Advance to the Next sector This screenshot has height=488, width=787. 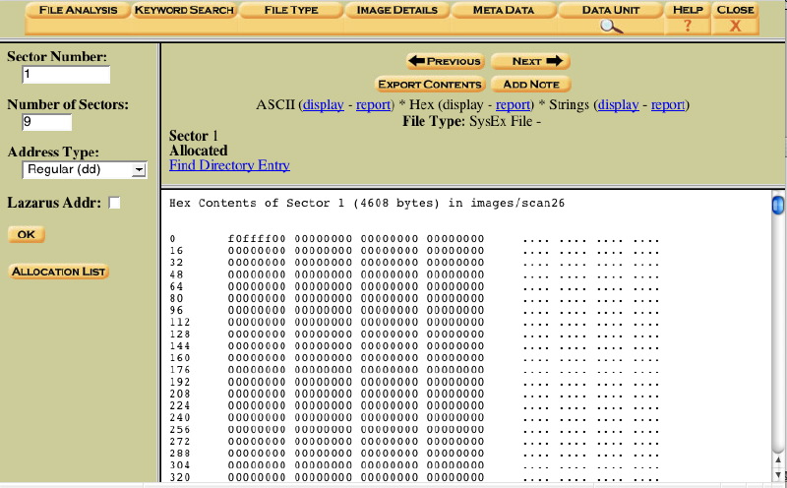pos(530,61)
